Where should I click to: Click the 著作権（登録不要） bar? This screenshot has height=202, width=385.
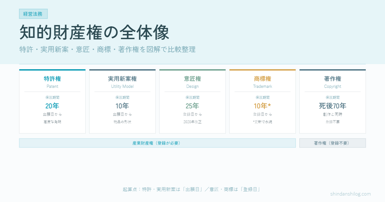pyautogui.click(x=332, y=143)
